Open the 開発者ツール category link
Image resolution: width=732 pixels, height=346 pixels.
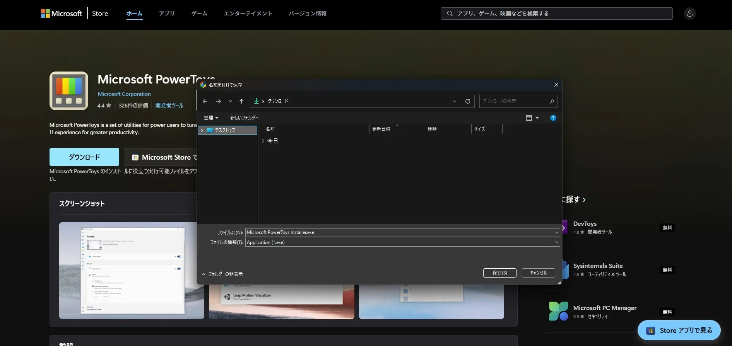coord(169,106)
